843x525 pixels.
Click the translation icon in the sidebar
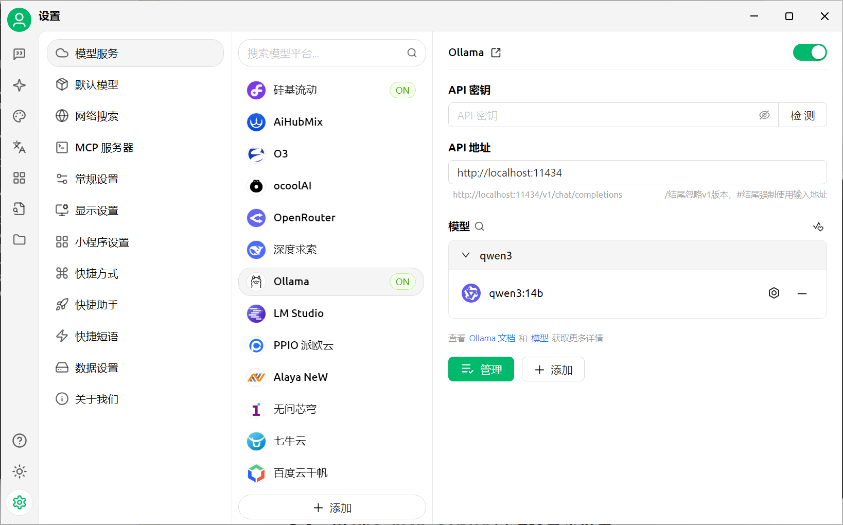pos(19,147)
